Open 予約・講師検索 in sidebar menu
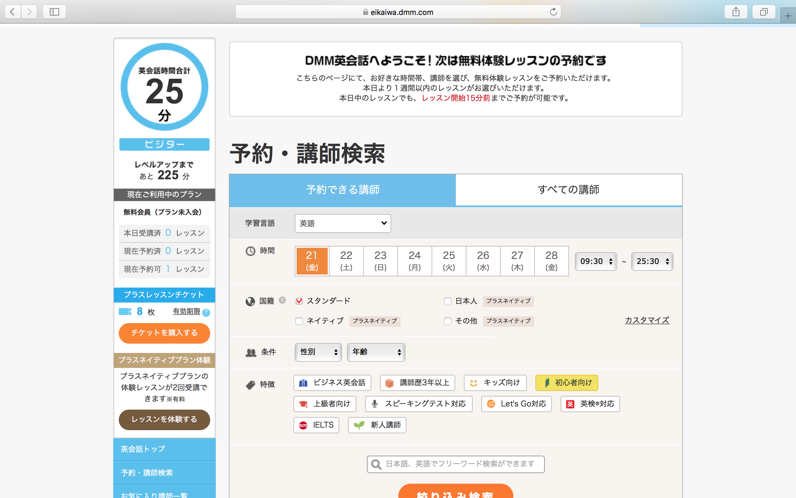Screen dimensions: 796x498 tap(164, 473)
